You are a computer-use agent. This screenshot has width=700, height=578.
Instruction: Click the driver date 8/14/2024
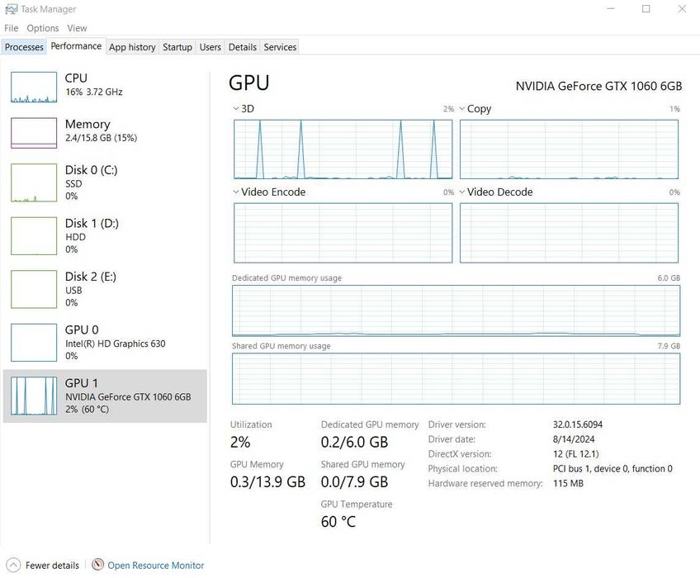click(x=574, y=438)
